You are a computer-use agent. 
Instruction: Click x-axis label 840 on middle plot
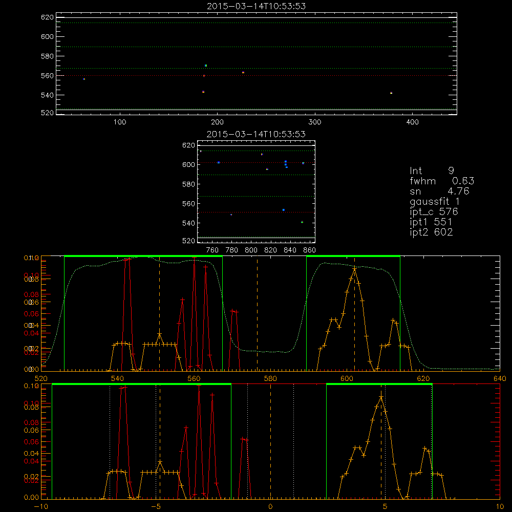pyautogui.click(x=290, y=250)
